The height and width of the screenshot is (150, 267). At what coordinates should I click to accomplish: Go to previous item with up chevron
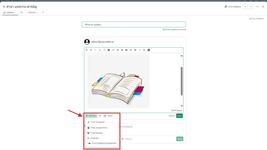(x=245, y=6)
